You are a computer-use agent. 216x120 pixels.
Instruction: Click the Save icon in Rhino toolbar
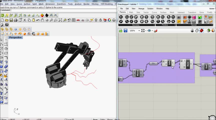(x=11, y=20)
